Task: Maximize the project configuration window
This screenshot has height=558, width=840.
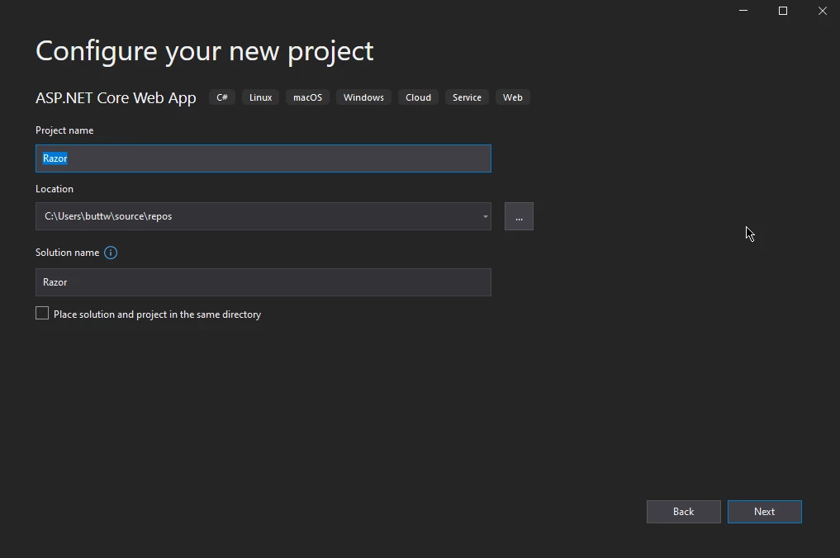Action: (783, 11)
